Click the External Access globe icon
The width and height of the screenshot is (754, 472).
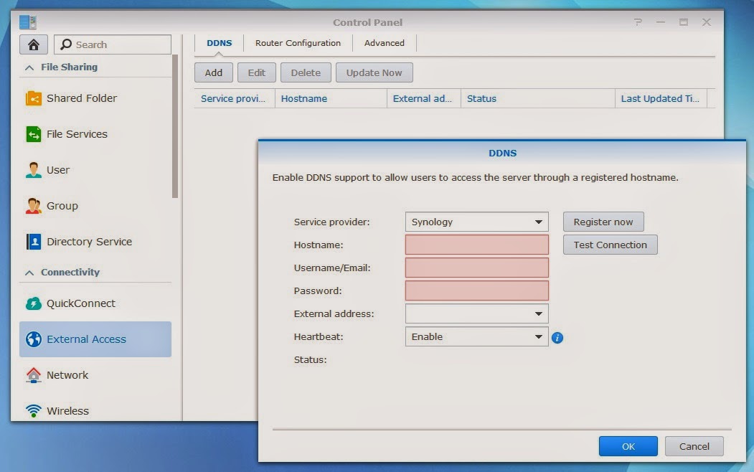pos(33,339)
